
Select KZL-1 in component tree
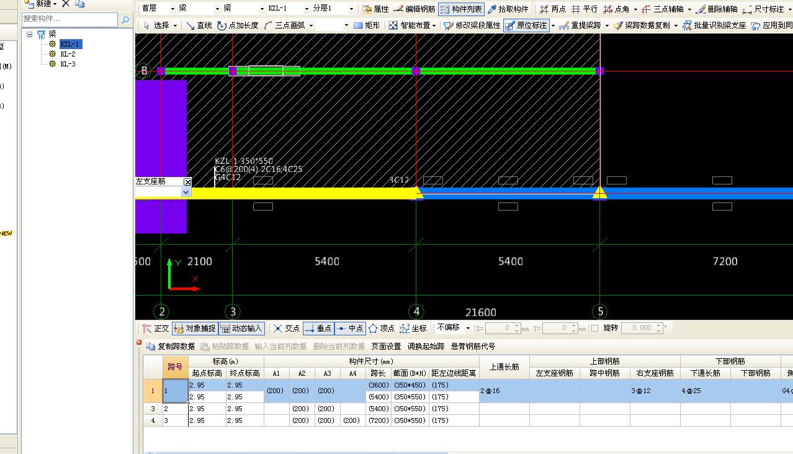69,44
